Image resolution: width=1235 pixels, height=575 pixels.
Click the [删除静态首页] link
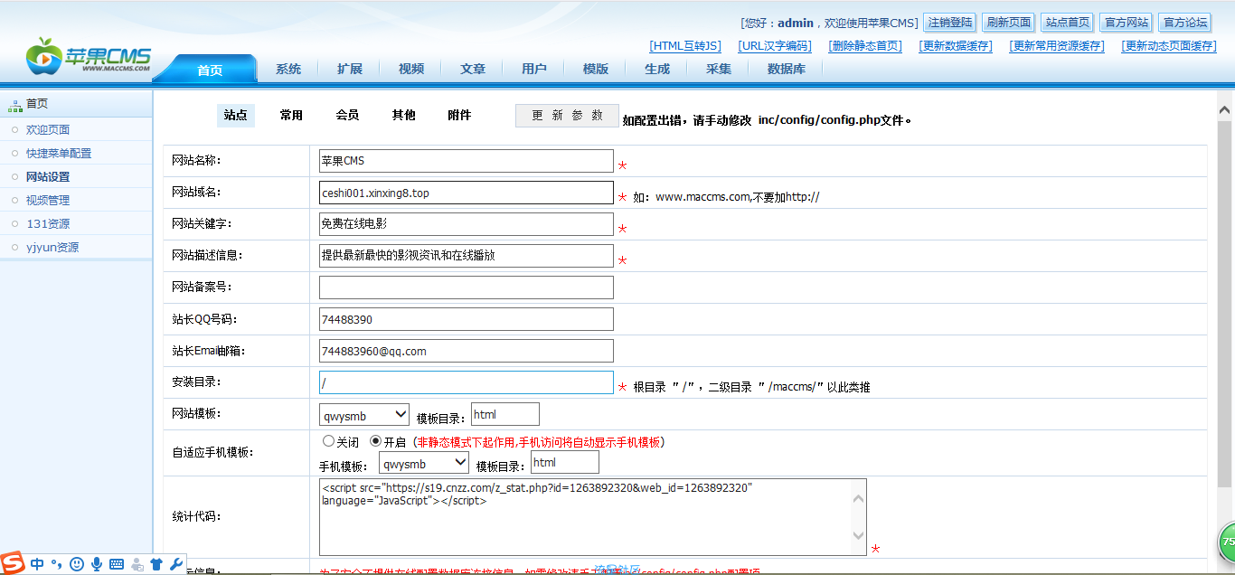pos(865,46)
